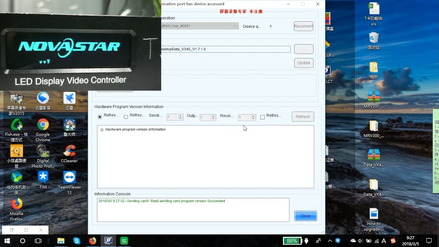Open 迅雷影音 desktop icon
The width and height of the screenshot is (439, 247).
pyautogui.click(x=43, y=101)
